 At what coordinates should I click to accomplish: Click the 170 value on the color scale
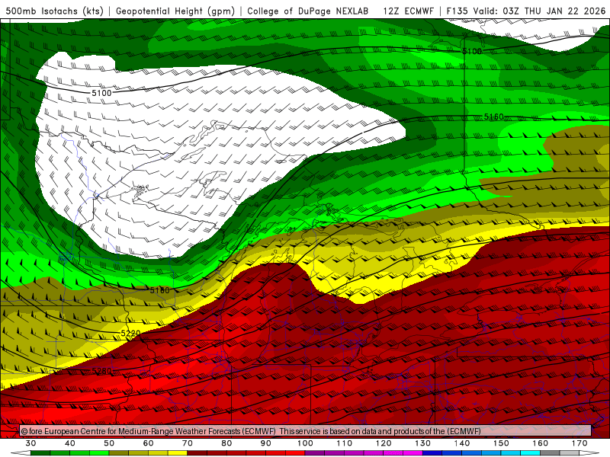tap(579, 443)
